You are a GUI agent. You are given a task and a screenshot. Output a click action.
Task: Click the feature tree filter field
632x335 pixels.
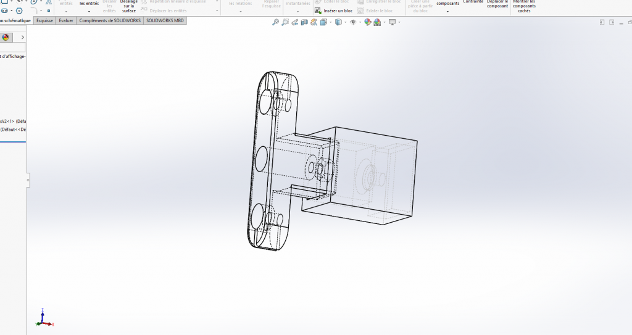pyautogui.click(x=12, y=48)
